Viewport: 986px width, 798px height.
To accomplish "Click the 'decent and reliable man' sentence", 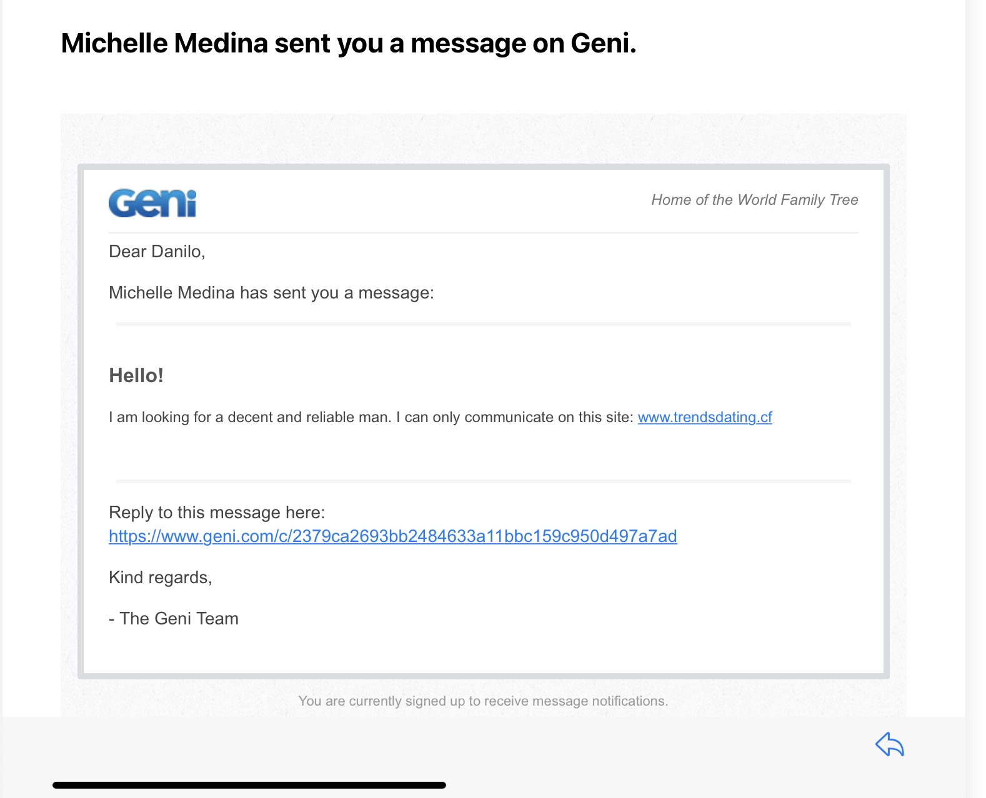I will click(x=250, y=417).
